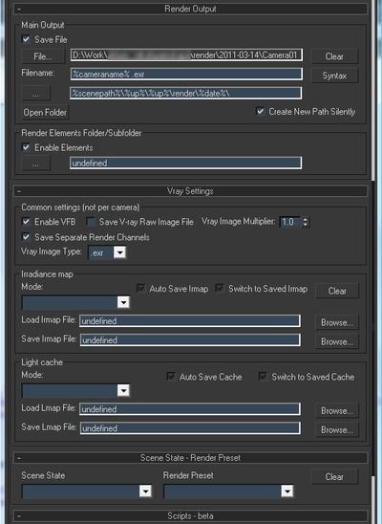
Task: Browse for Load Imap File
Action: 337,322
